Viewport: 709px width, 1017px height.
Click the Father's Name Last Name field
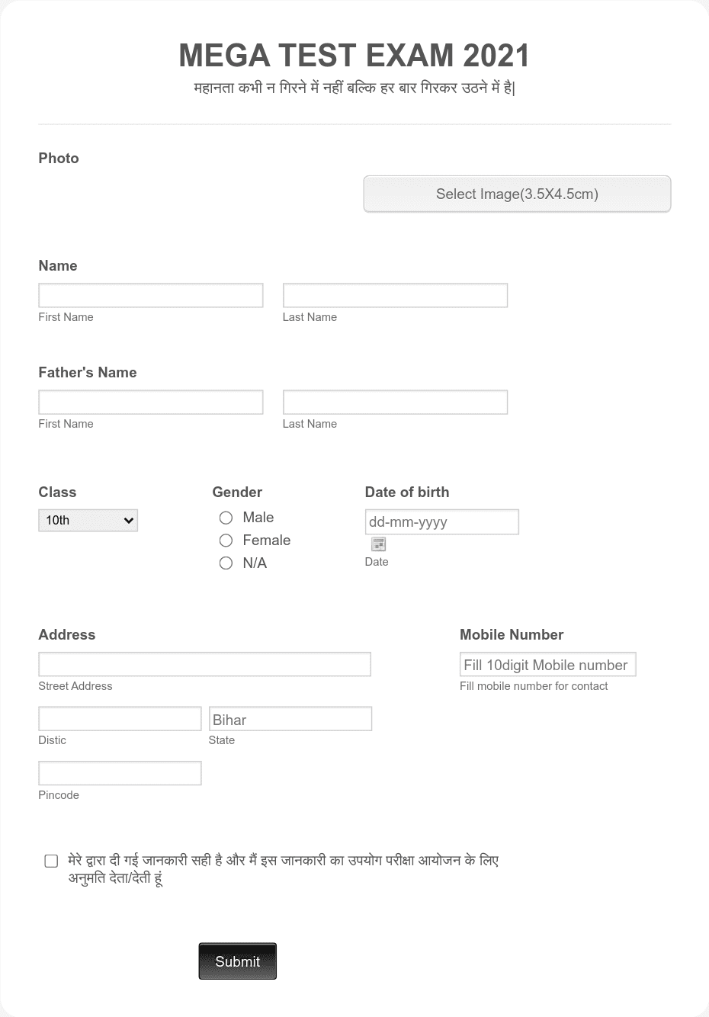click(x=395, y=402)
